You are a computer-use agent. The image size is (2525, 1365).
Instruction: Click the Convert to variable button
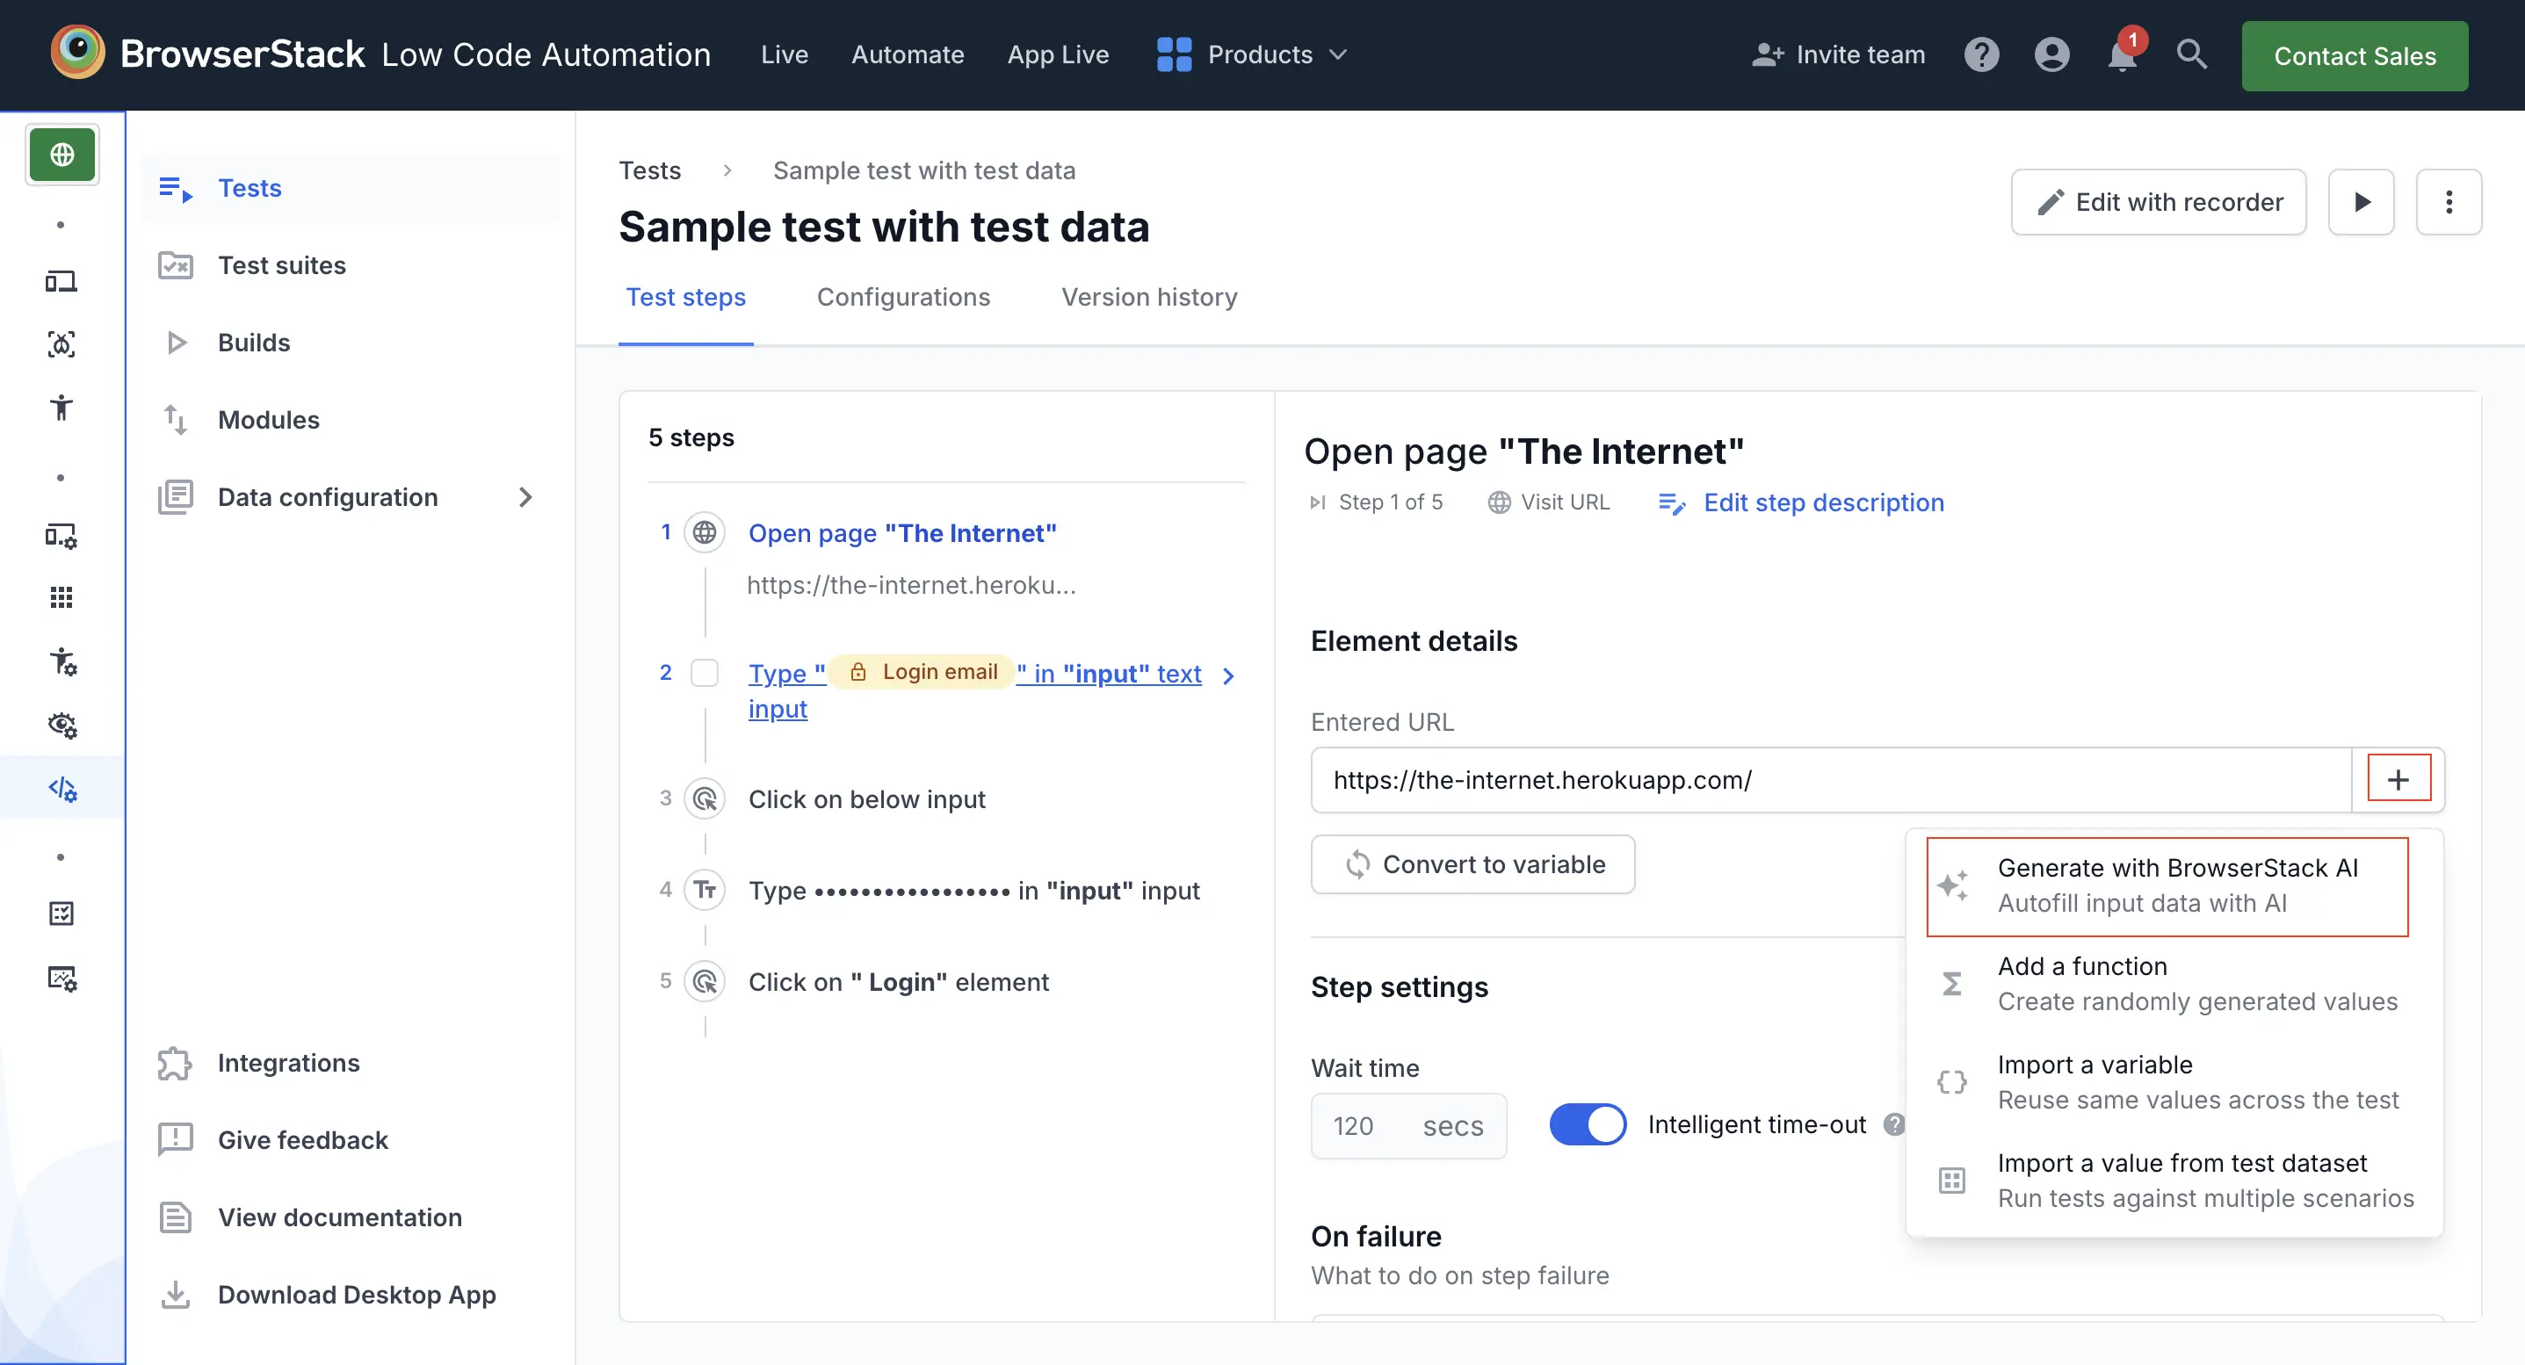coord(1474,864)
